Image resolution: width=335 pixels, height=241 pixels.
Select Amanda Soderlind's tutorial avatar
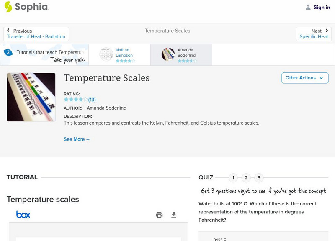(168, 54)
